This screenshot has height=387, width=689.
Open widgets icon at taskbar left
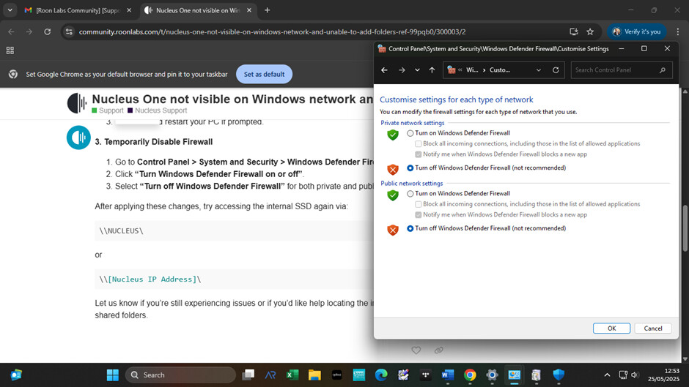(16, 375)
